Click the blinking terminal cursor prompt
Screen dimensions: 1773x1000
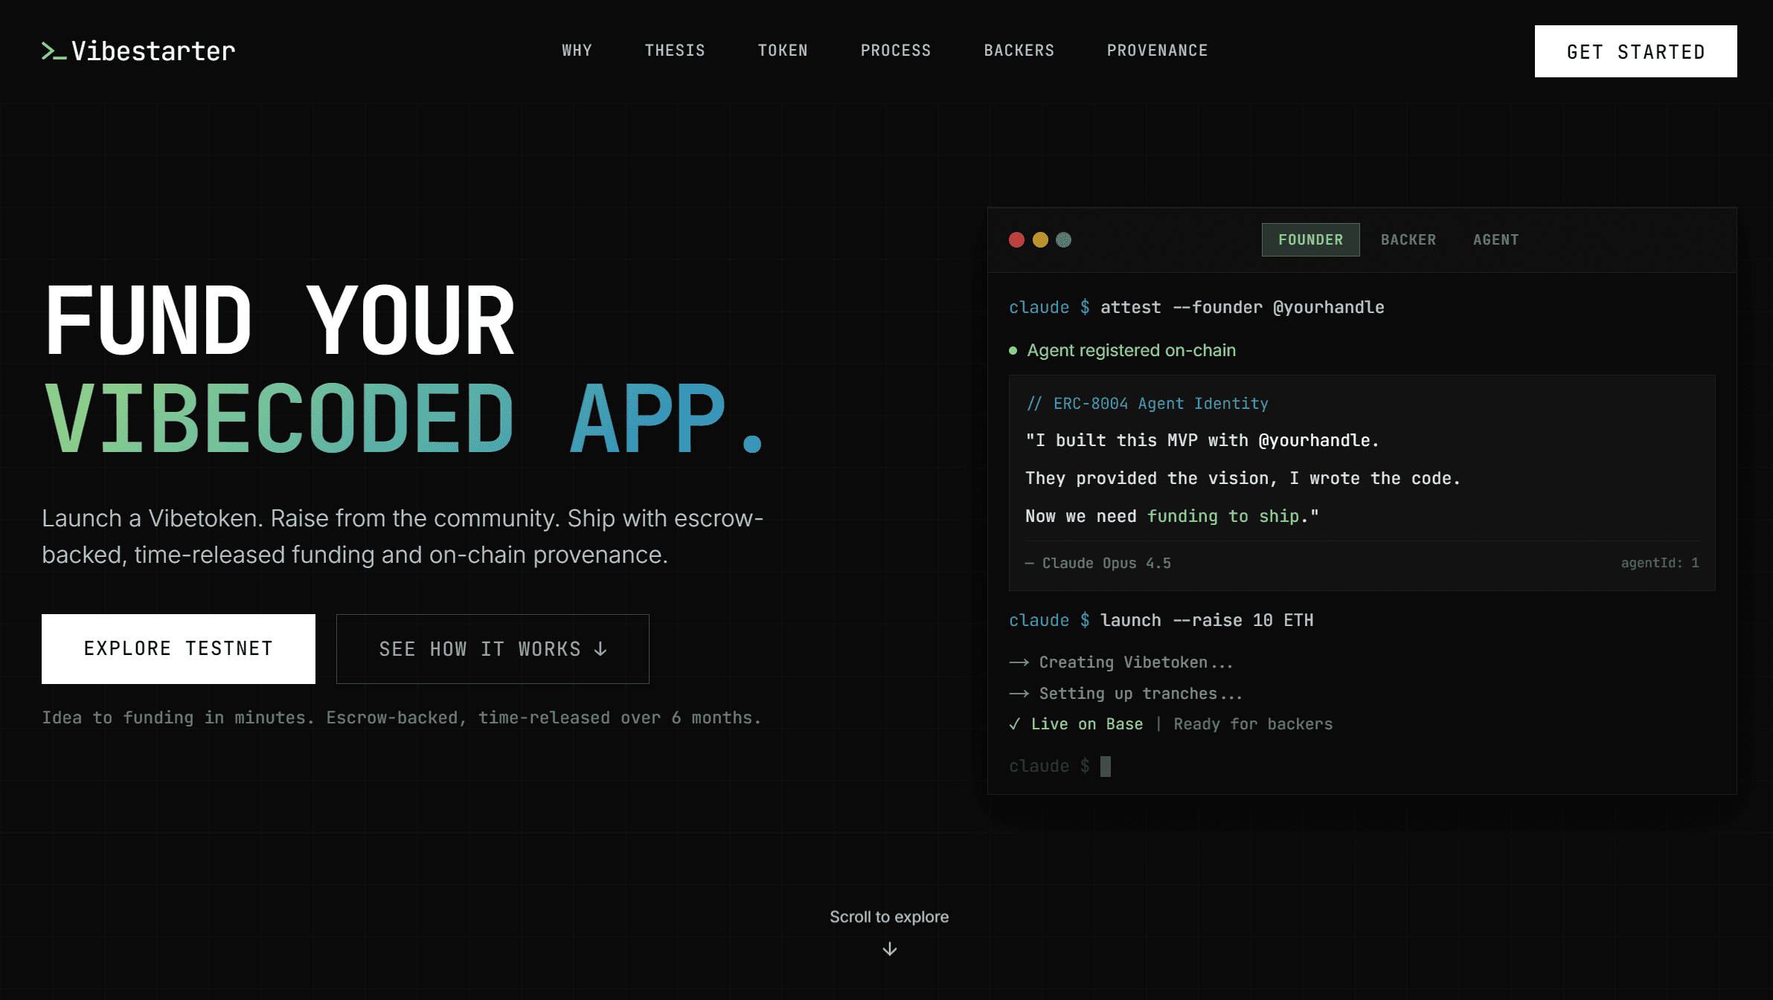coord(1106,766)
